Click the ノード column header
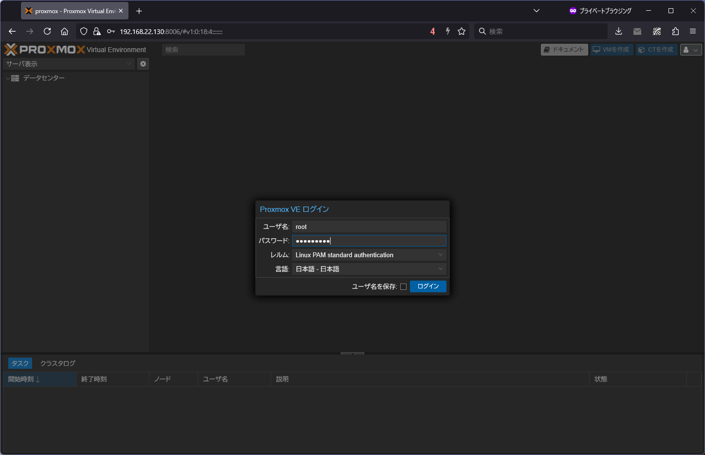The width and height of the screenshot is (705, 455). (x=173, y=379)
